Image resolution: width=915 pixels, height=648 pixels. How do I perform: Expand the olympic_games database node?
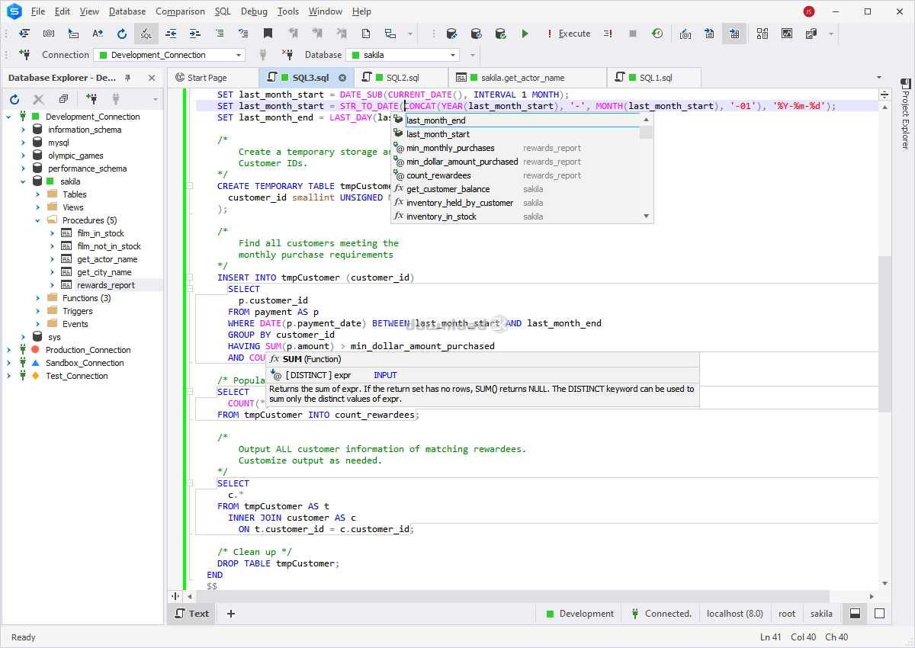point(24,156)
